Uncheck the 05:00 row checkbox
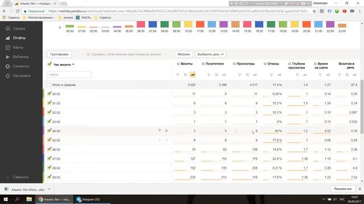The image size is (364, 204). [49, 140]
